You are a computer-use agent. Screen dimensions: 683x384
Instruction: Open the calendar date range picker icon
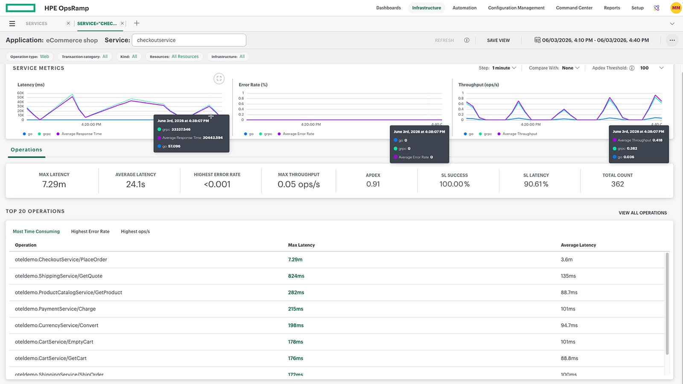tap(537, 40)
